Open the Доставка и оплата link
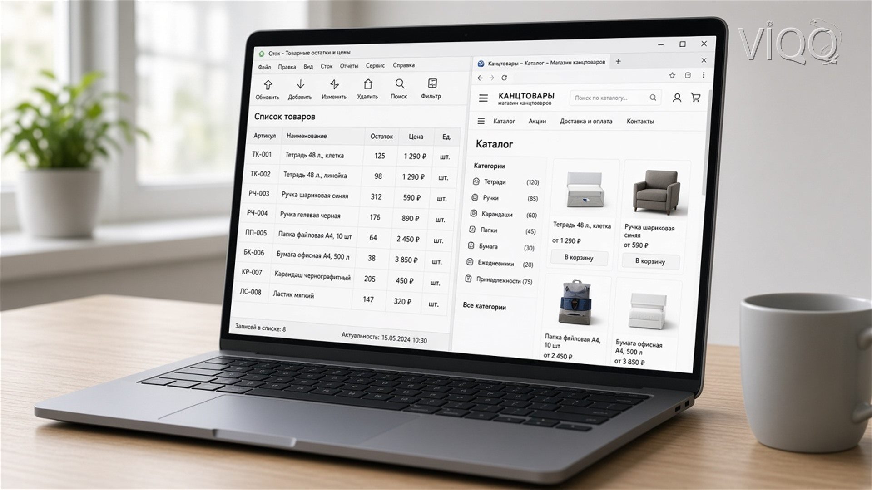Viewport: 872px width, 490px height. click(x=586, y=121)
